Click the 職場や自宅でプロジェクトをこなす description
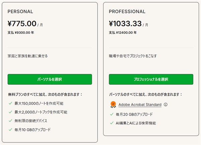 (133, 56)
